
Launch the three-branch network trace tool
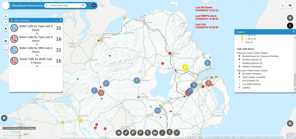[x=162, y=133]
